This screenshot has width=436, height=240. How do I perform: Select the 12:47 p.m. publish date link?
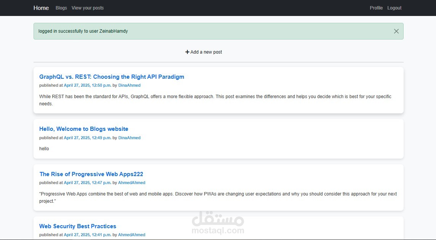[88, 183]
